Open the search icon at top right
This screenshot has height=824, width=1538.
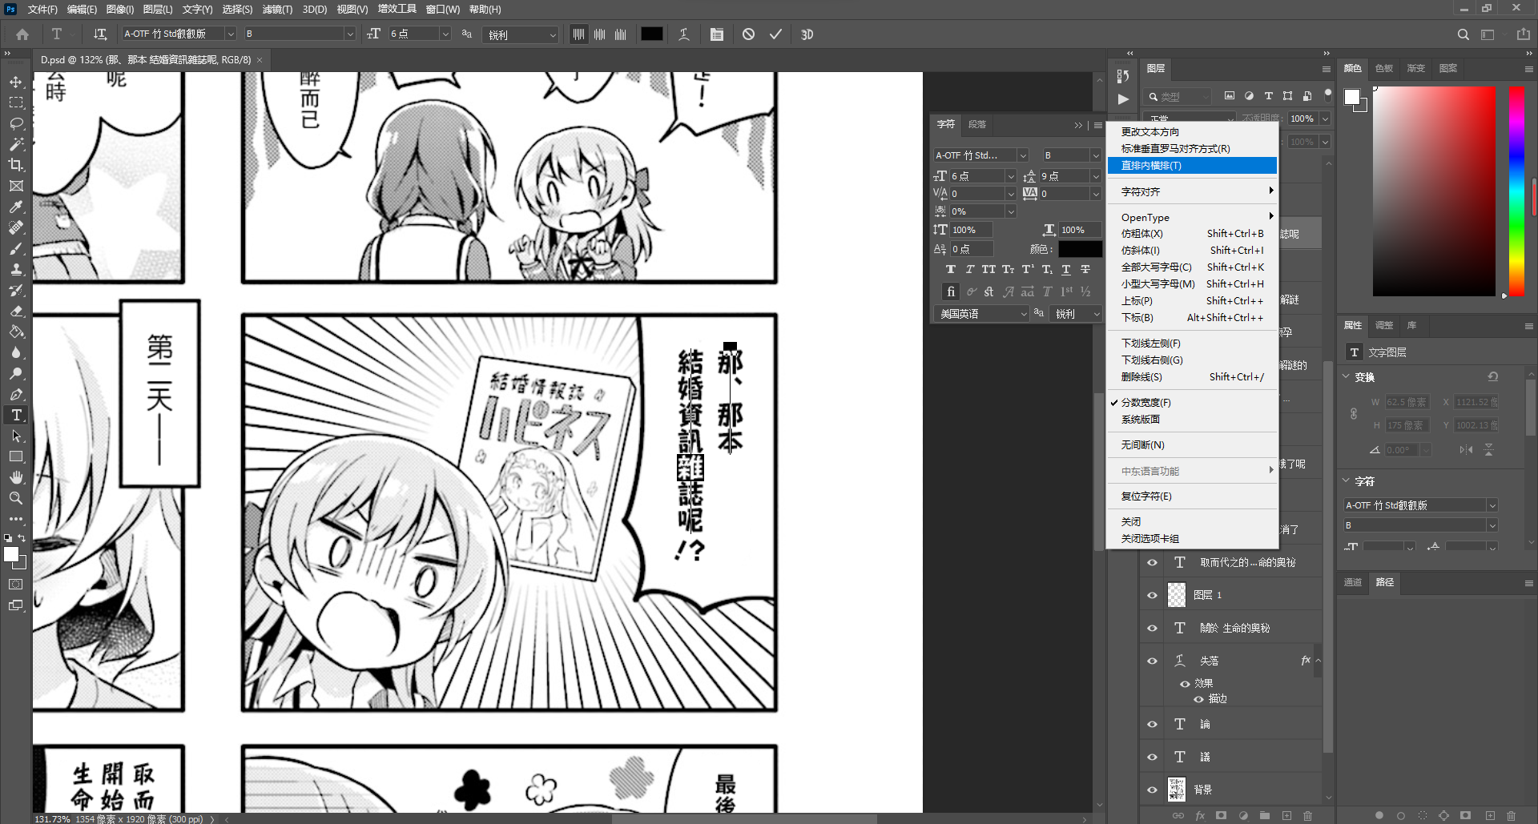point(1464,34)
